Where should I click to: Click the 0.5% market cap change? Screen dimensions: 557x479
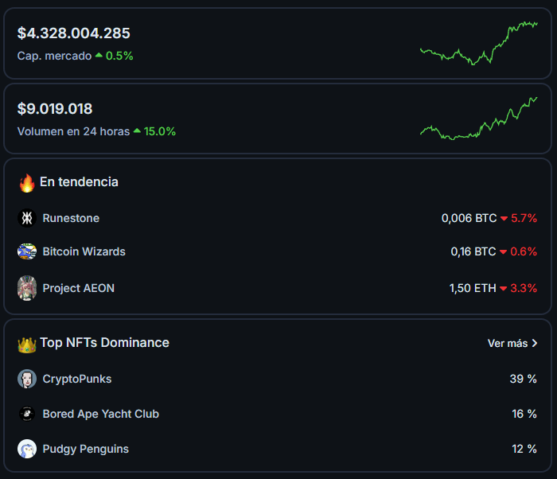point(119,56)
